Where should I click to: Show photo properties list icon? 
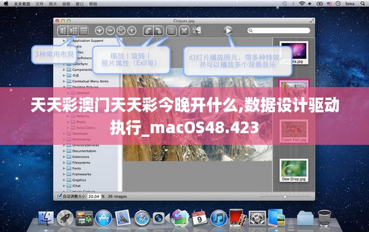tap(171, 31)
